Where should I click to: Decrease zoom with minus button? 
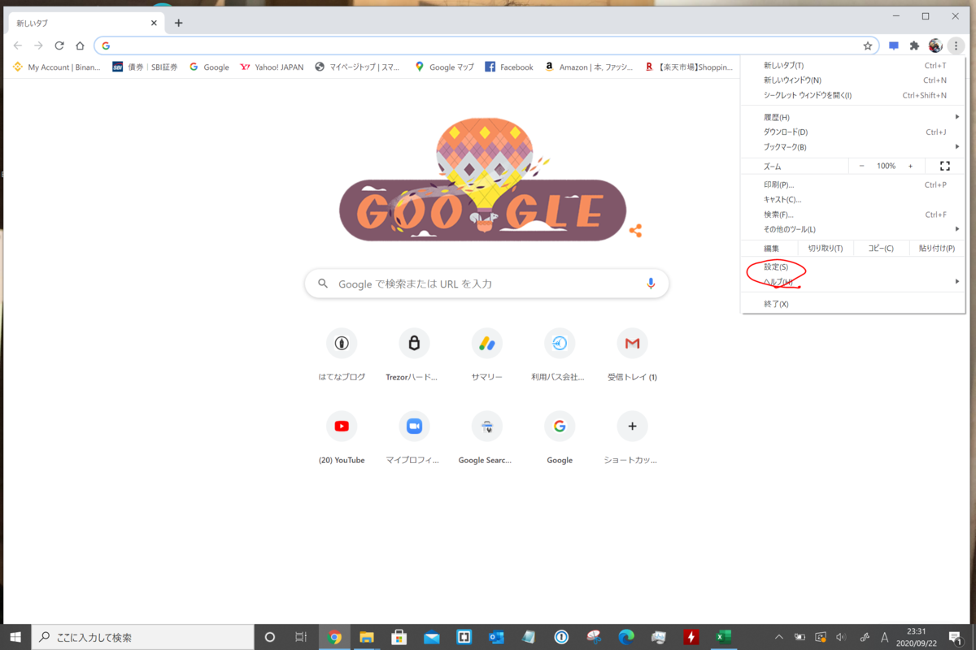point(862,166)
